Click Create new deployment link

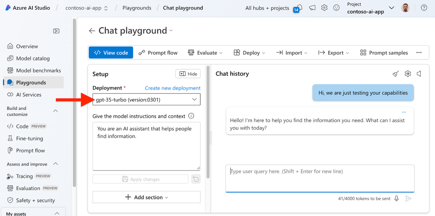click(173, 88)
